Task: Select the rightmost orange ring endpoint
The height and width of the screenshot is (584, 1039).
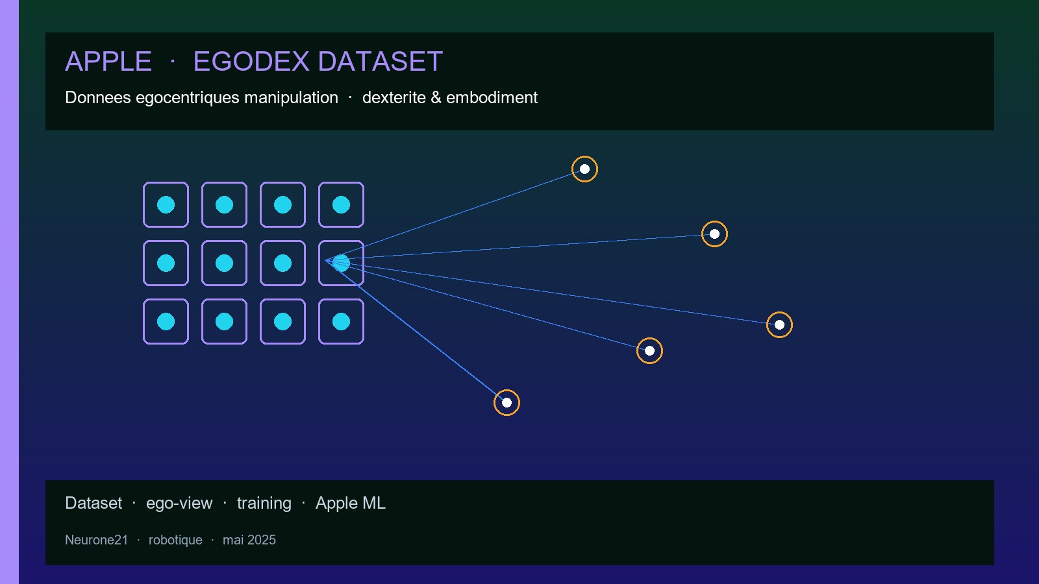Action: (x=779, y=324)
